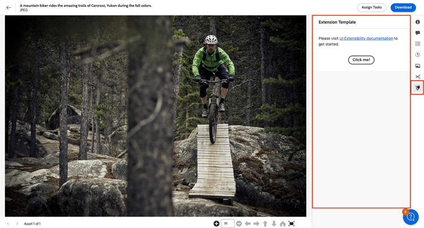Open the Info panel in right rail
The height and width of the screenshot is (228, 424).
[418, 22]
